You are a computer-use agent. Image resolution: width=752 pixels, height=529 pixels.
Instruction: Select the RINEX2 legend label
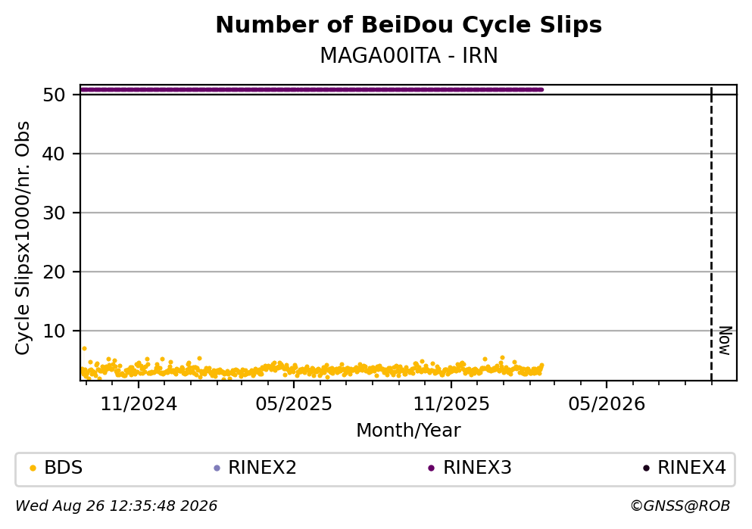(262, 468)
